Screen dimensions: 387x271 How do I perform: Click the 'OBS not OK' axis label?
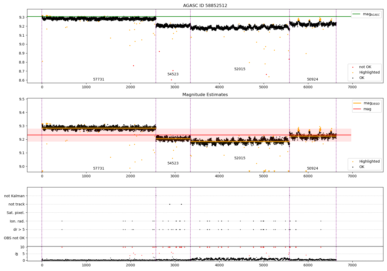coord(14,238)
